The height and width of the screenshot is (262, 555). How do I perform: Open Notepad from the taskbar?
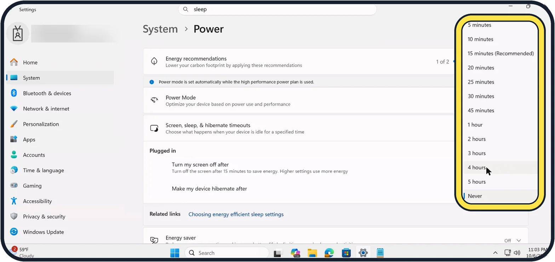click(x=380, y=253)
